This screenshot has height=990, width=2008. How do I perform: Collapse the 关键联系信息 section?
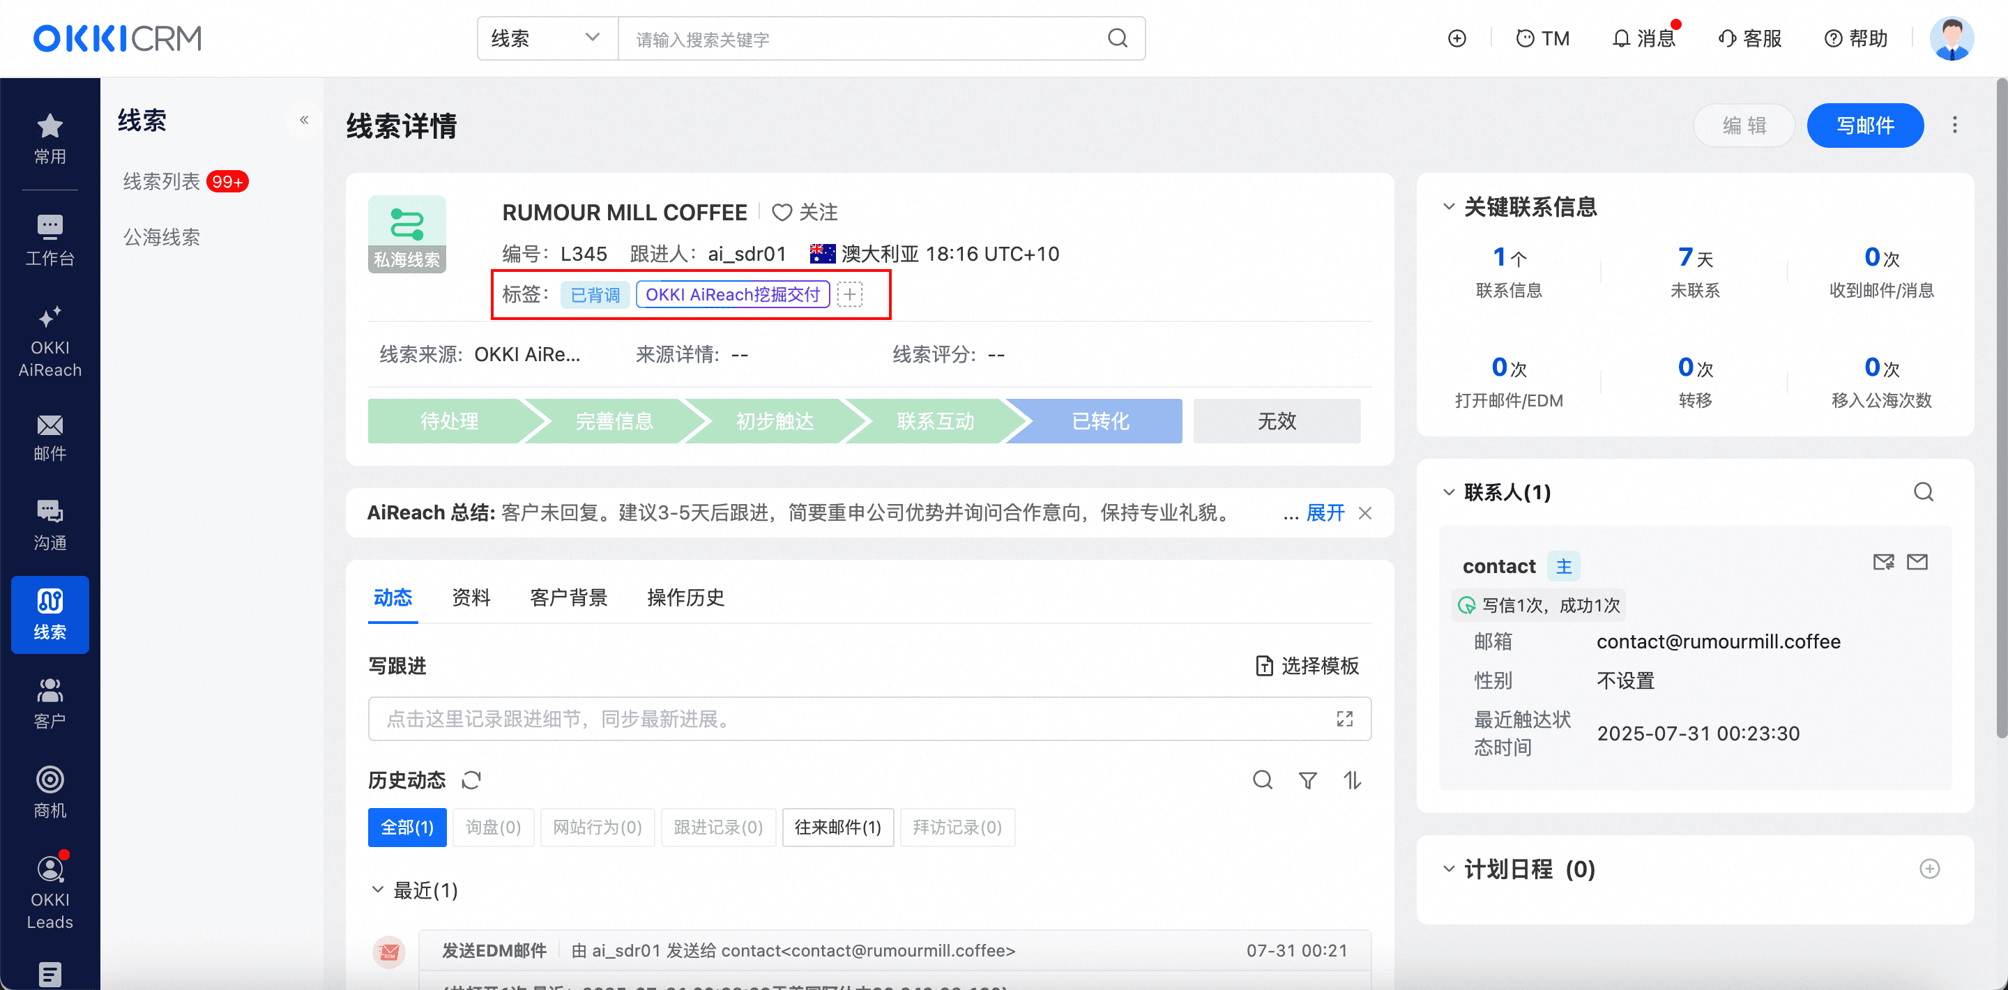point(1448,206)
